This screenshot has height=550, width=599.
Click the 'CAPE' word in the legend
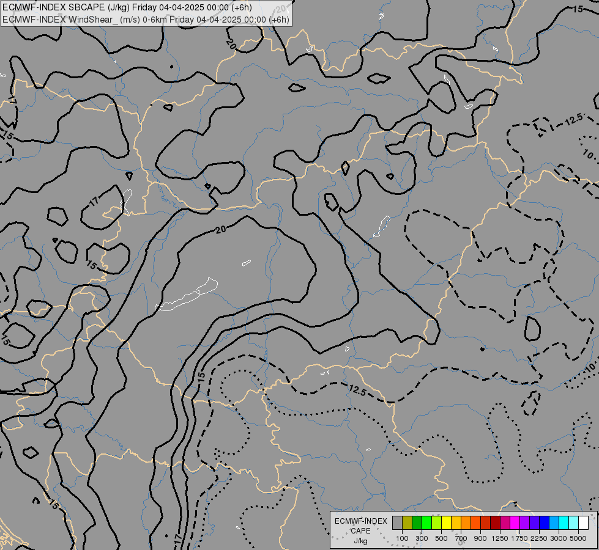point(360,531)
